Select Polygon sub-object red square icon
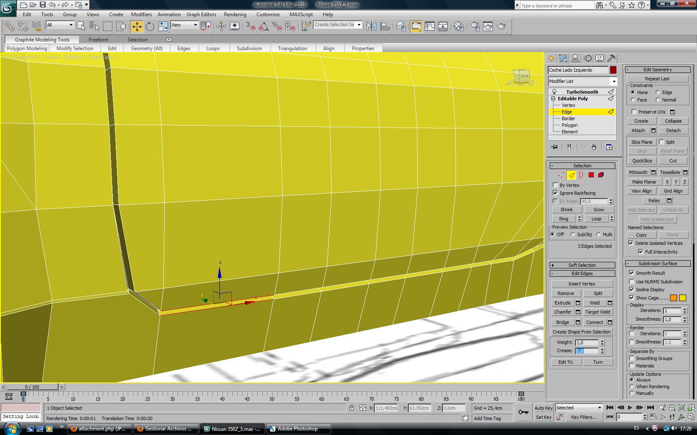 pos(591,175)
